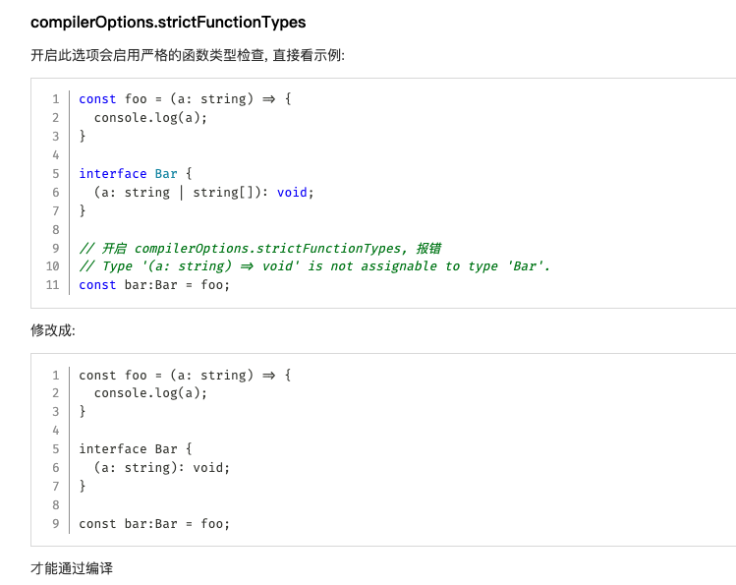The width and height of the screenshot is (736, 585).
Task: Click the blue 'void' keyword in first block
Action: (292, 192)
